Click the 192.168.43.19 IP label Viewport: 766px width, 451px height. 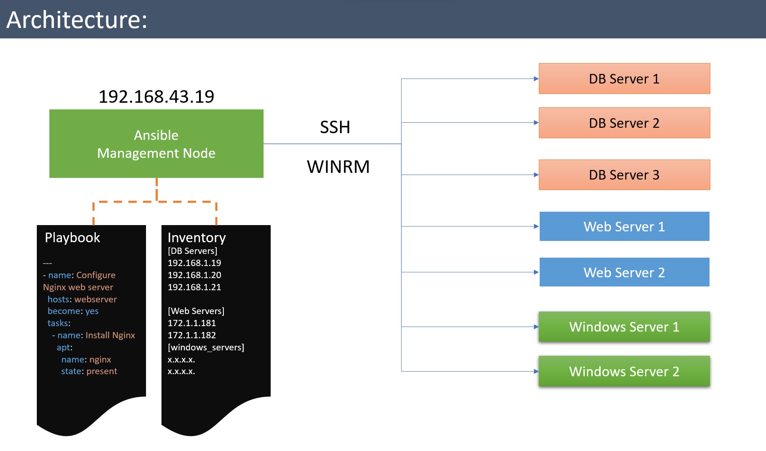(x=156, y=96)
